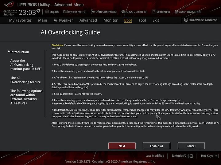Open AI OC Guide(F11) brain icon

coord(123,12)
